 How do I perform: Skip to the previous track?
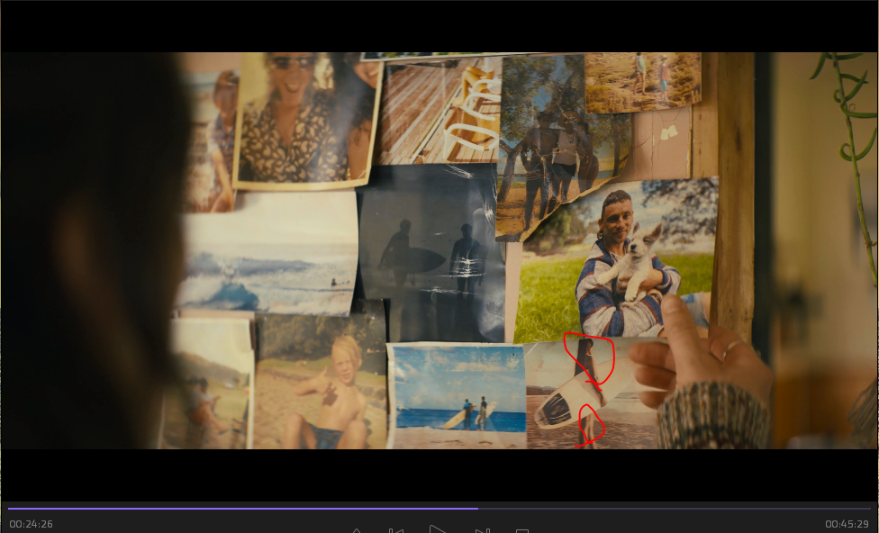click(396, 530)
